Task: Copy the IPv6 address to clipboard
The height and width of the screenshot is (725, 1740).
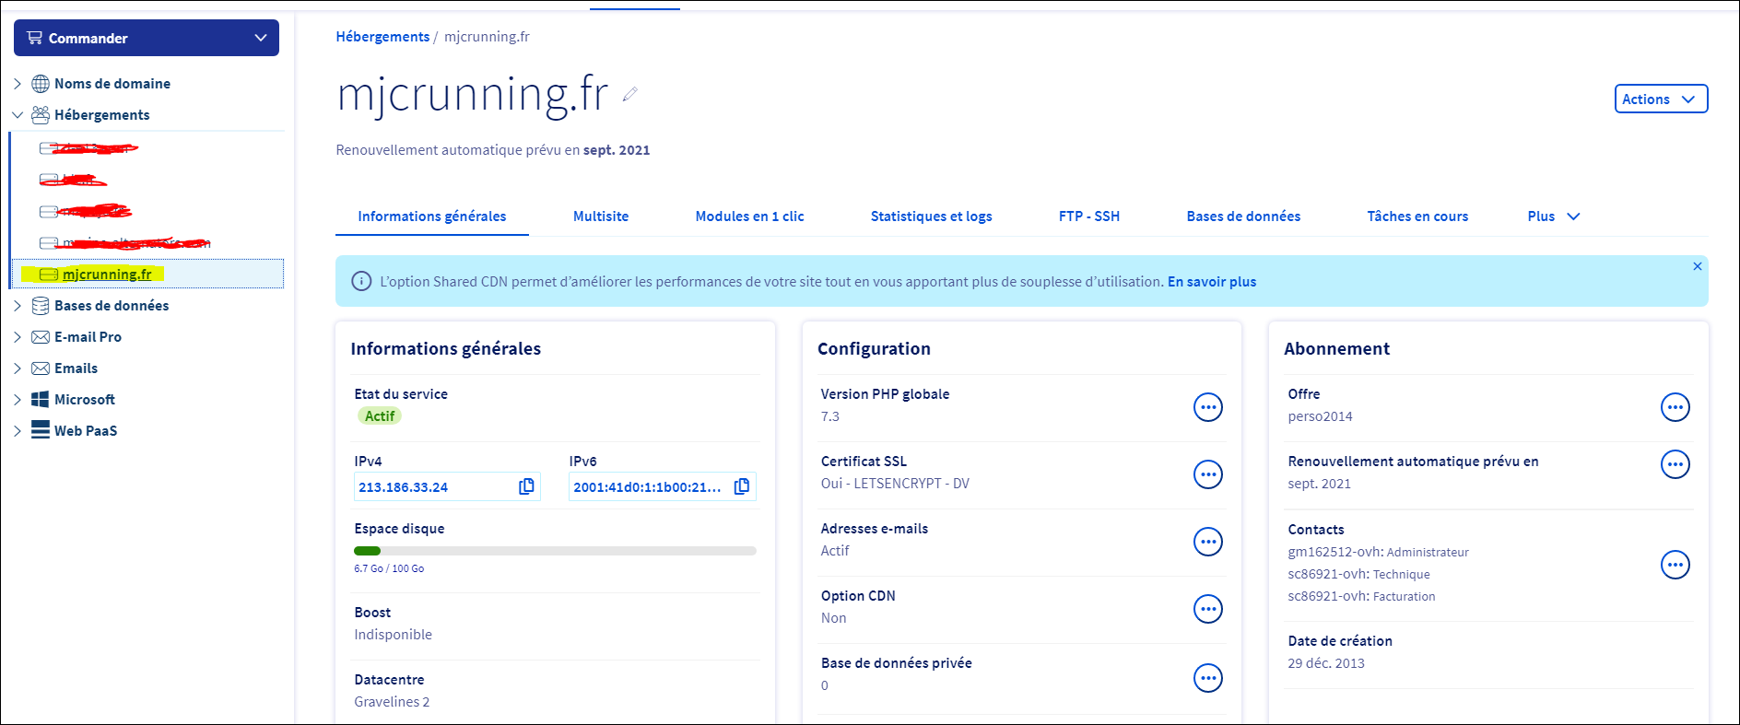Action: click(x=741, y=486)
